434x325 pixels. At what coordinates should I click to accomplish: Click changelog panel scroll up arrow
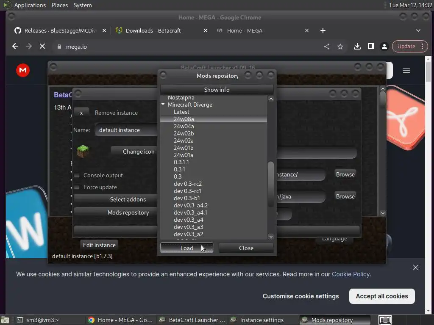click(x=383, y=89)
